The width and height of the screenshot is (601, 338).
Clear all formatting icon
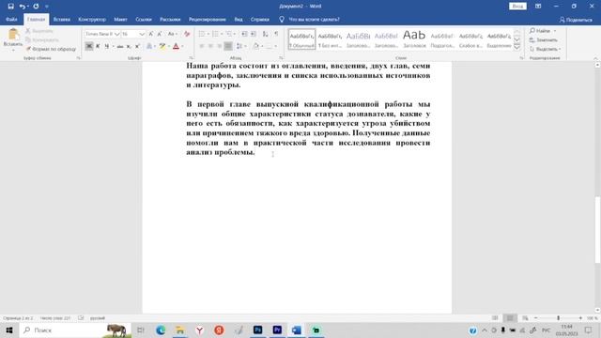(187, 34)
